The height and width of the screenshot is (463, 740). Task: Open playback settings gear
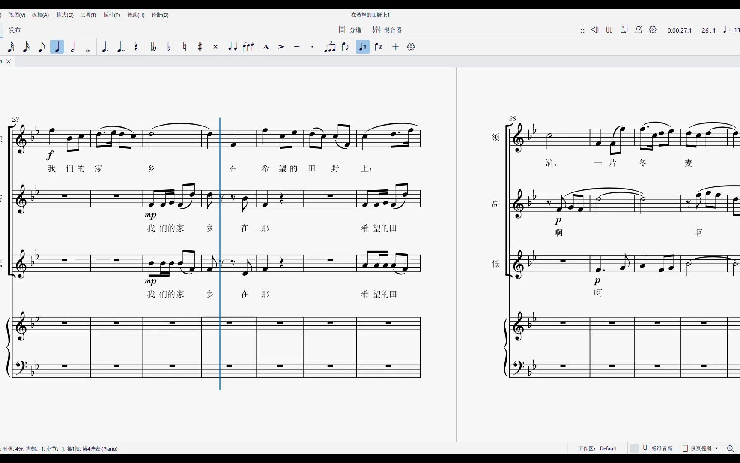(653, 30)
